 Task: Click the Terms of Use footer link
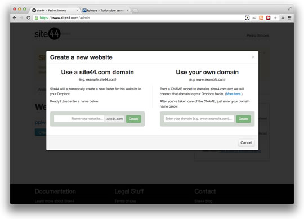coord(125,201)
